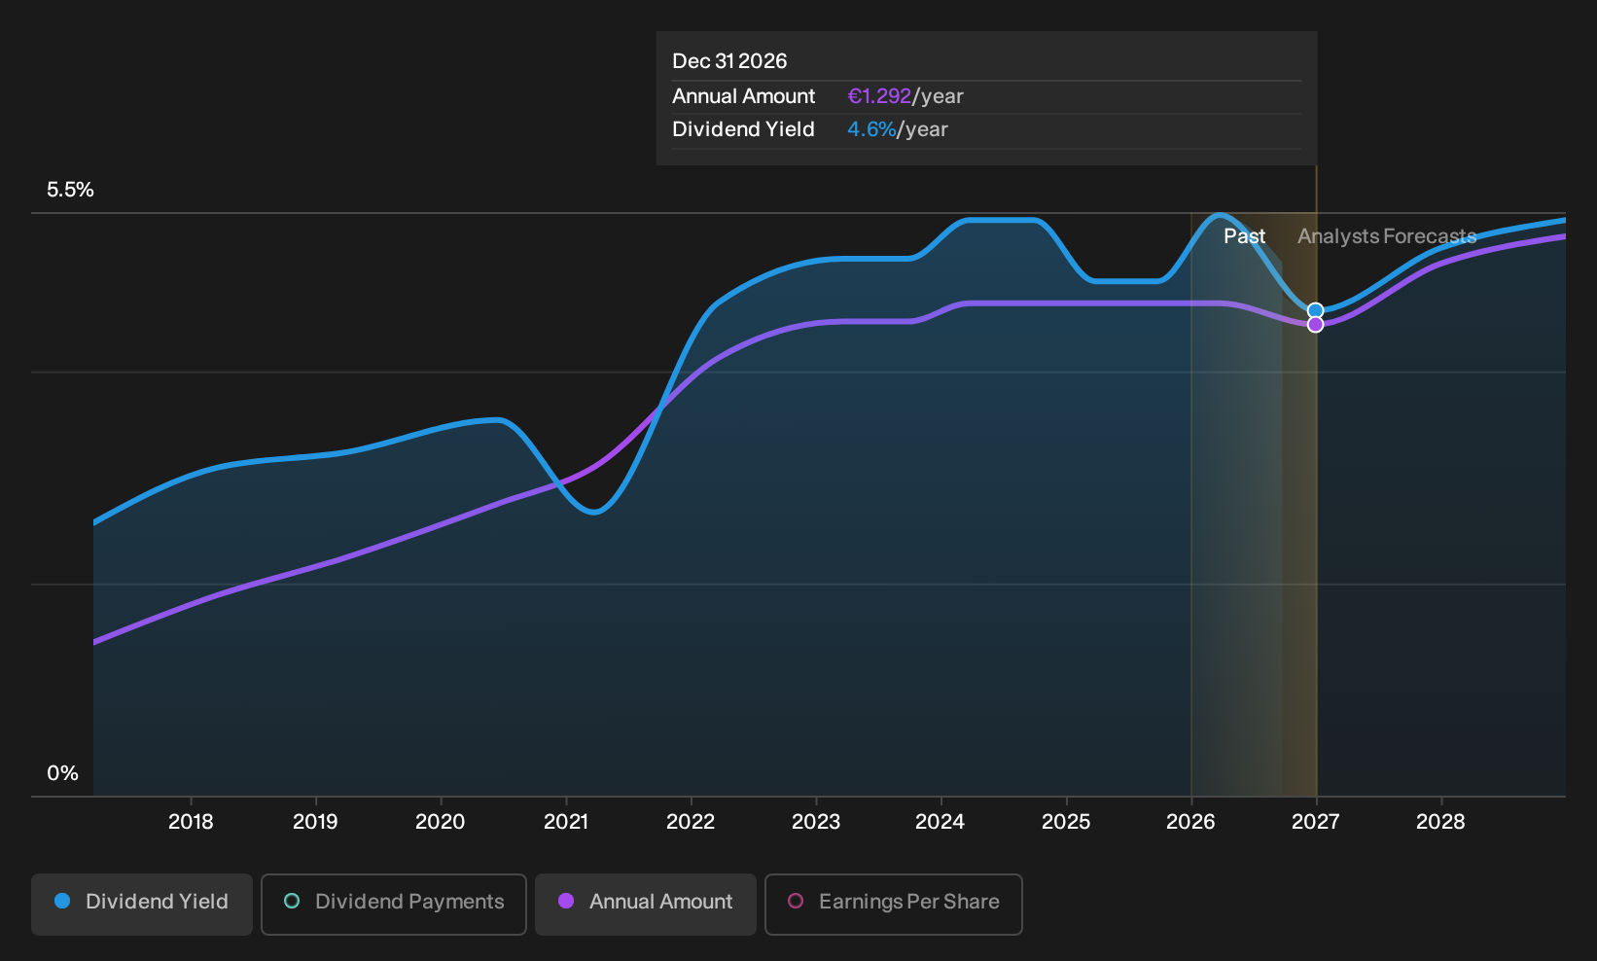Click the blue Dividend Yield legend dot
1597x961 pixels.
coord(62,902)
